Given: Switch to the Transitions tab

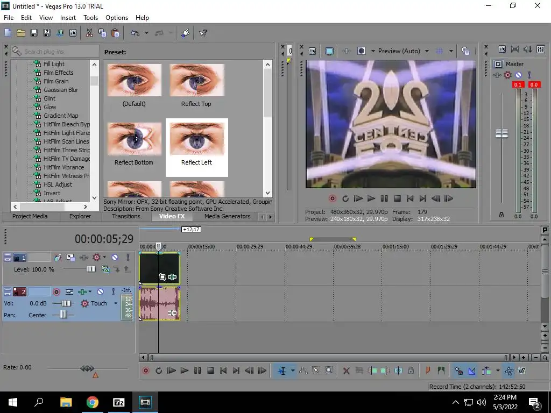Looking at the screenshot, I should point(126,216).
